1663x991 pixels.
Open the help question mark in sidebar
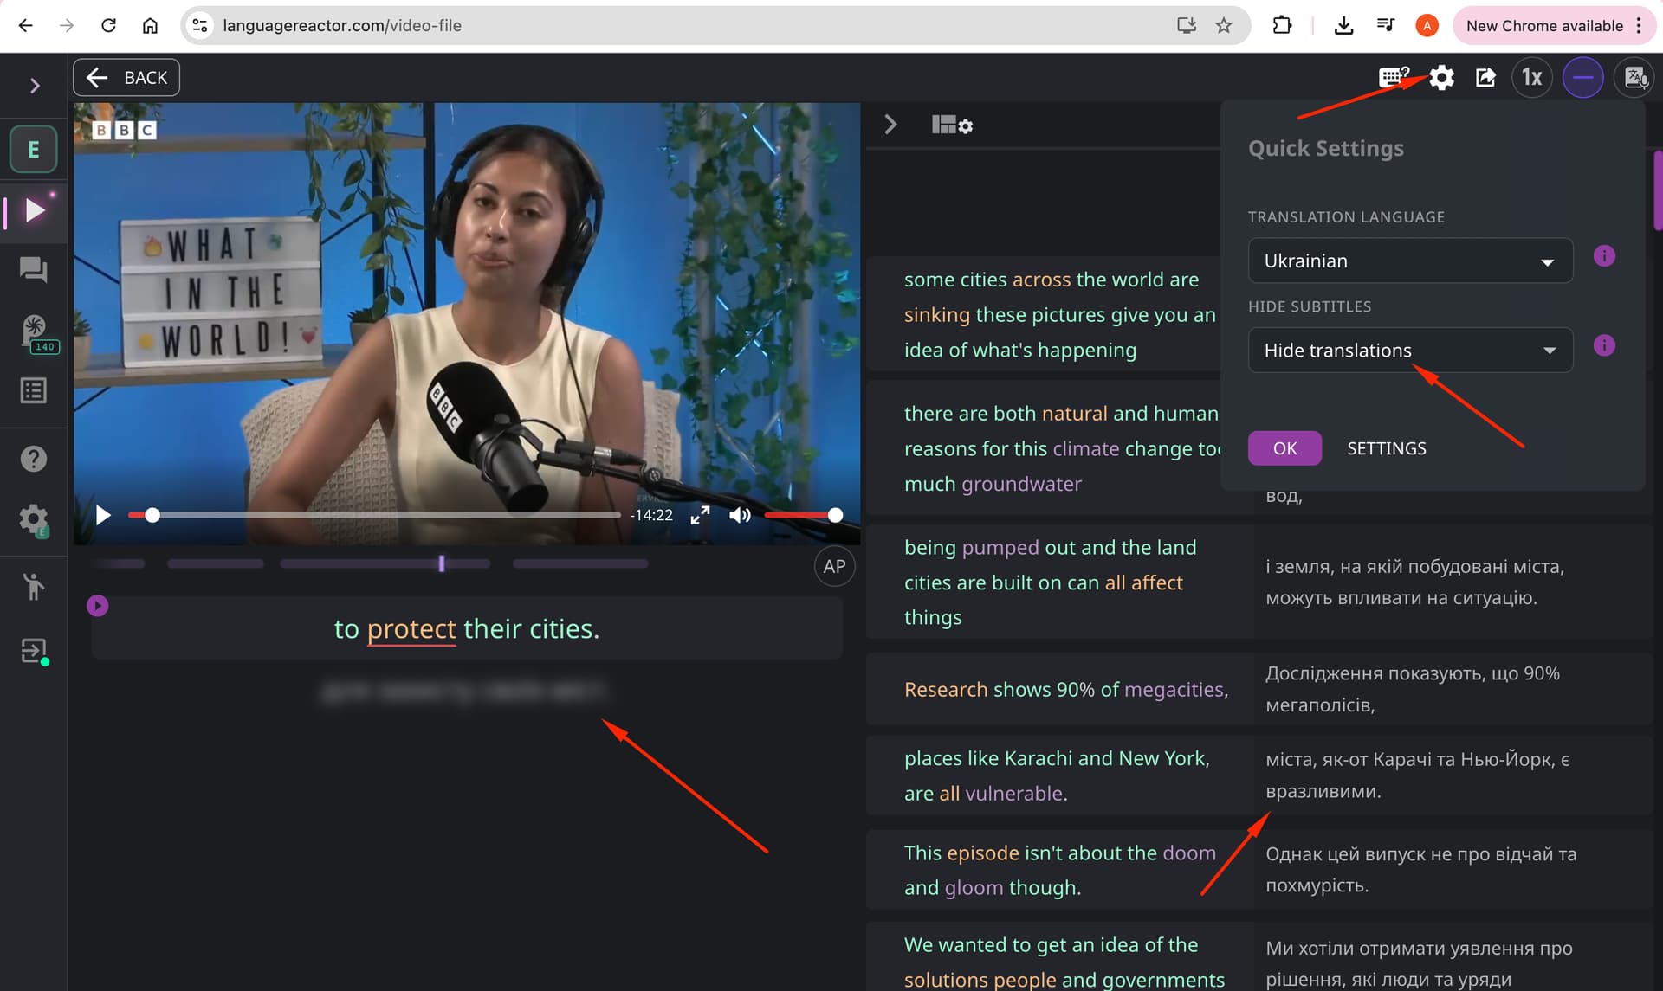coord(34,459)
